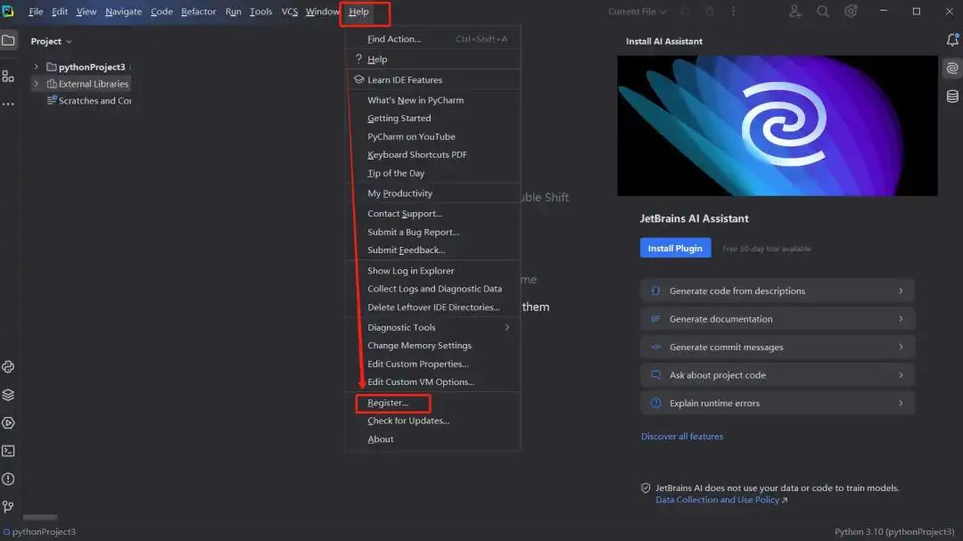Open the Window menu

tap(323, 12)
